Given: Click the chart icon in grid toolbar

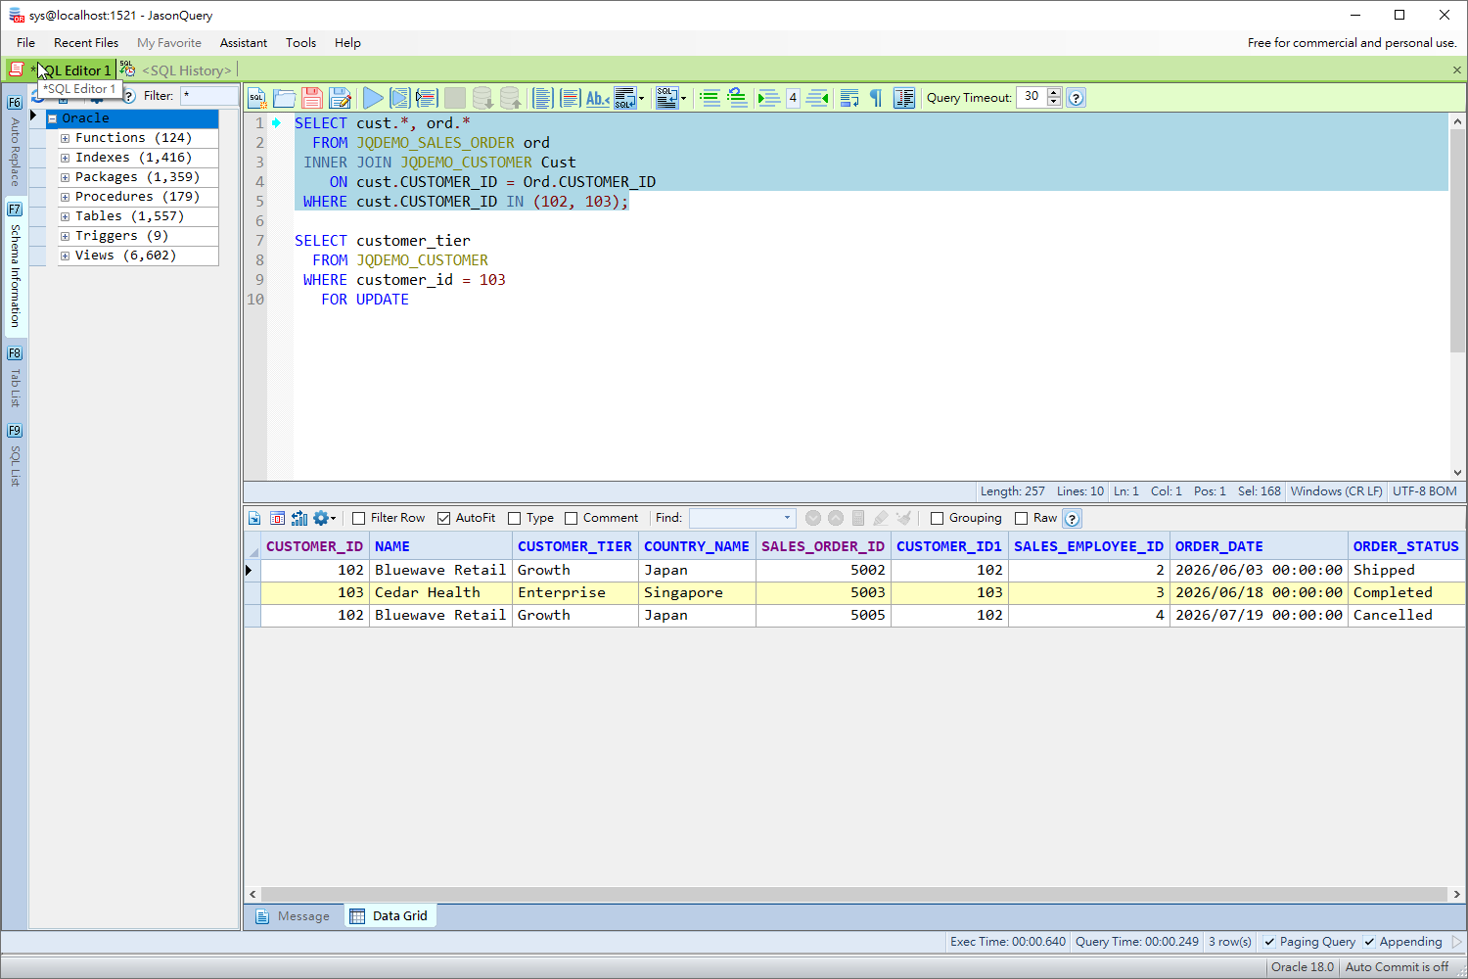Looking at the screenshot, I should (299, 519).
